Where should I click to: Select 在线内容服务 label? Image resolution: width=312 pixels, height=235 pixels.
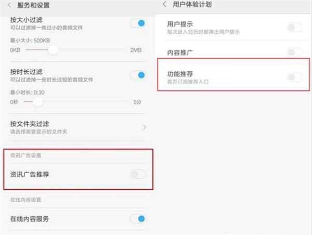coord(30,219)
